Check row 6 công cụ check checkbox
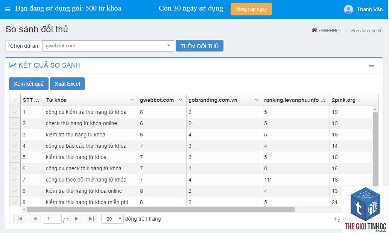The width and height of the screenshot is (389, 233). click(x=15, y=168)
